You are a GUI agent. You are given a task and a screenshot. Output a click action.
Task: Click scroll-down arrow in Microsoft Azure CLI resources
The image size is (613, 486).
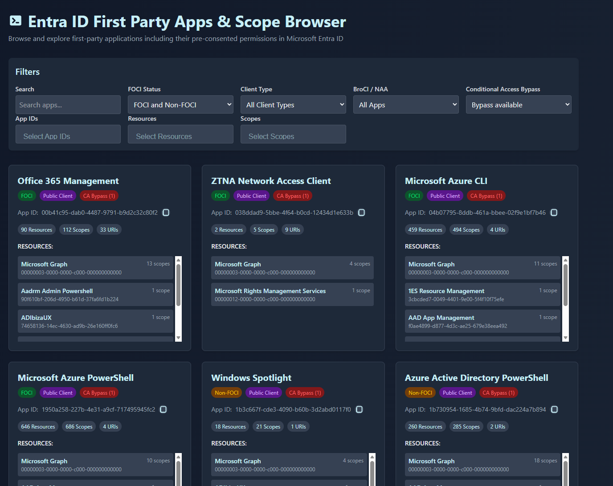pos(566,338)
